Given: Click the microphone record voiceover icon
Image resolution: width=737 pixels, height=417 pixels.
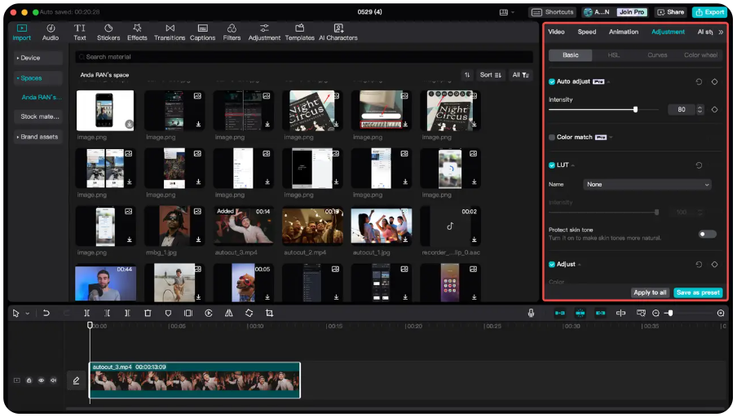Looking at the screenshot, I should [531, 313].
